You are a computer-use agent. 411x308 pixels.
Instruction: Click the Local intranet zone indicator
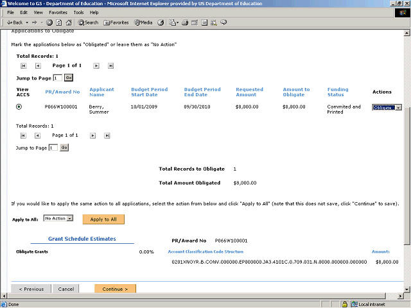click(368, 304)
